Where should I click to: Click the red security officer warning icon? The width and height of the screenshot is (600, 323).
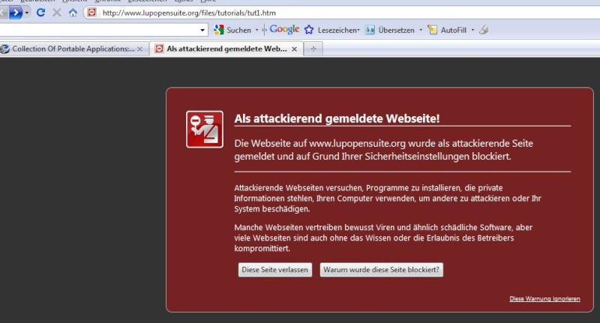tap(205, 129)
